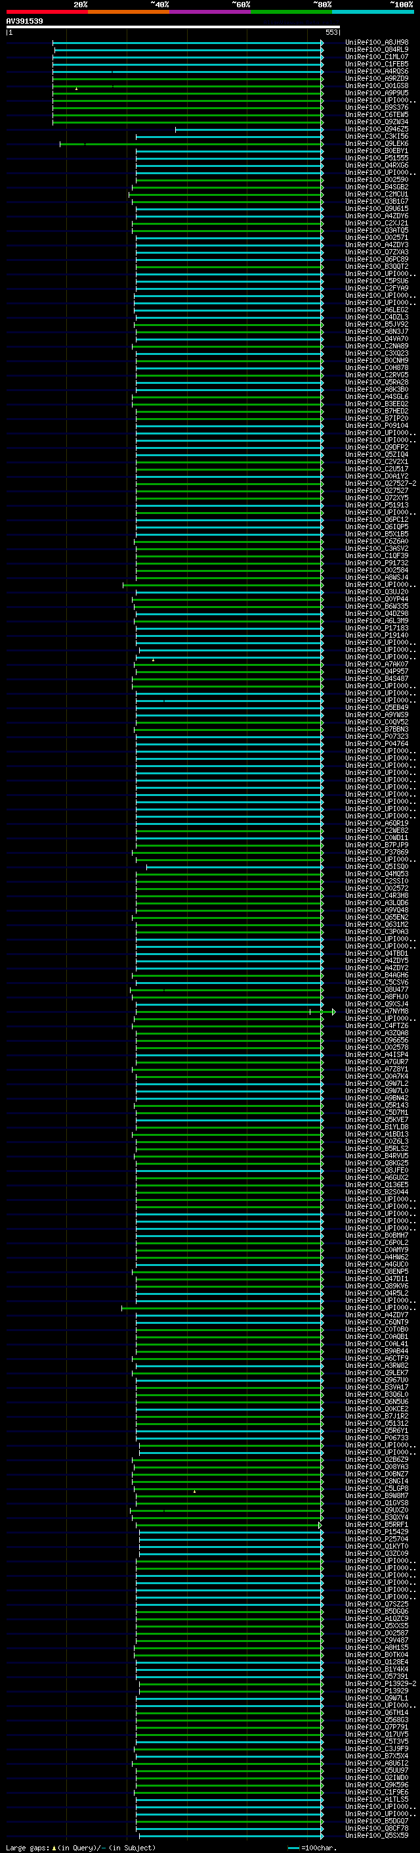Select hit label UniRef100_B2S044
Viewport: 420px width, 1853px height.
coord(377,1192)
